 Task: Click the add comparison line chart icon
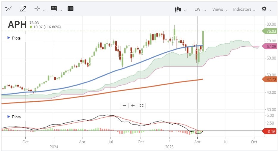coord(8,9)
